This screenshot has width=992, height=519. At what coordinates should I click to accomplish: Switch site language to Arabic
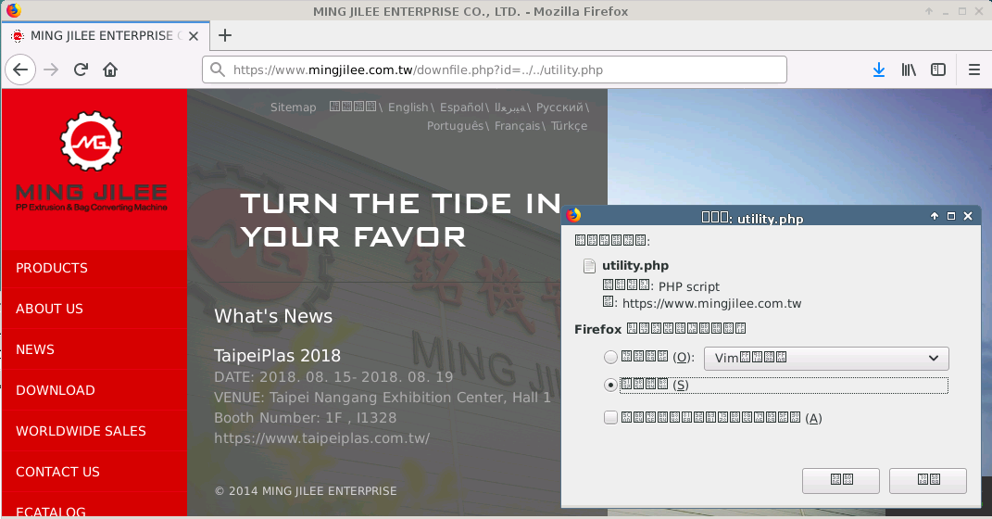(510, 108)
